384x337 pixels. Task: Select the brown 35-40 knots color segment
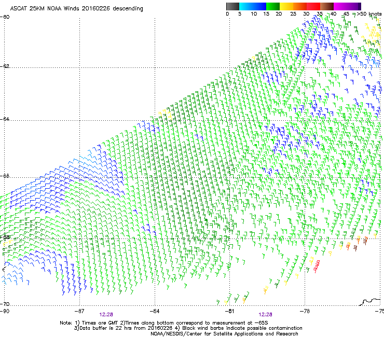[x=327, y=6]
